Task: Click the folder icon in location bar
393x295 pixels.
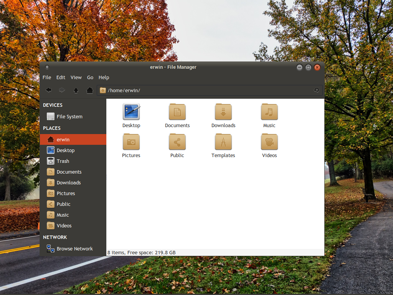Action: point(103,90)
